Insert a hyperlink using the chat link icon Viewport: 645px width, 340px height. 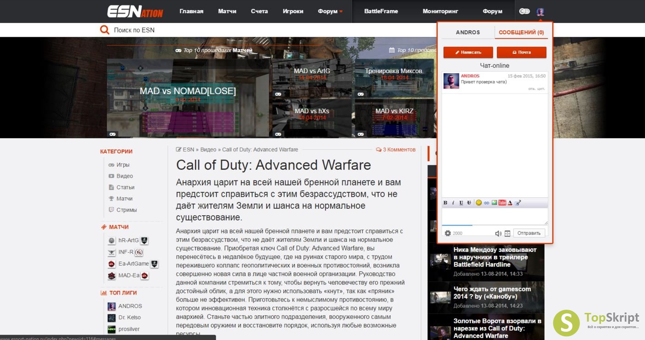(486, 203)
